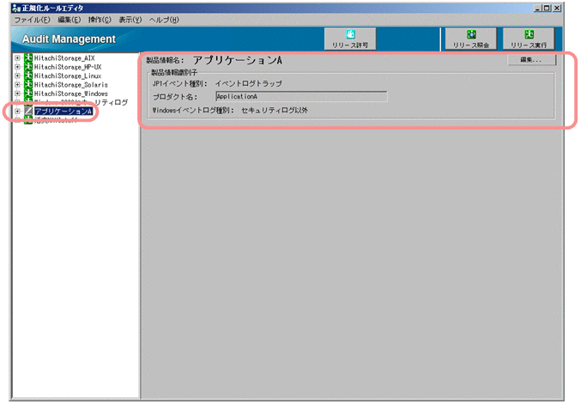Image resolution: width=580 pixels, height=404 pixels.
Task: Click the green icon beside HitachiStorage_Linux
Action: 28,75
